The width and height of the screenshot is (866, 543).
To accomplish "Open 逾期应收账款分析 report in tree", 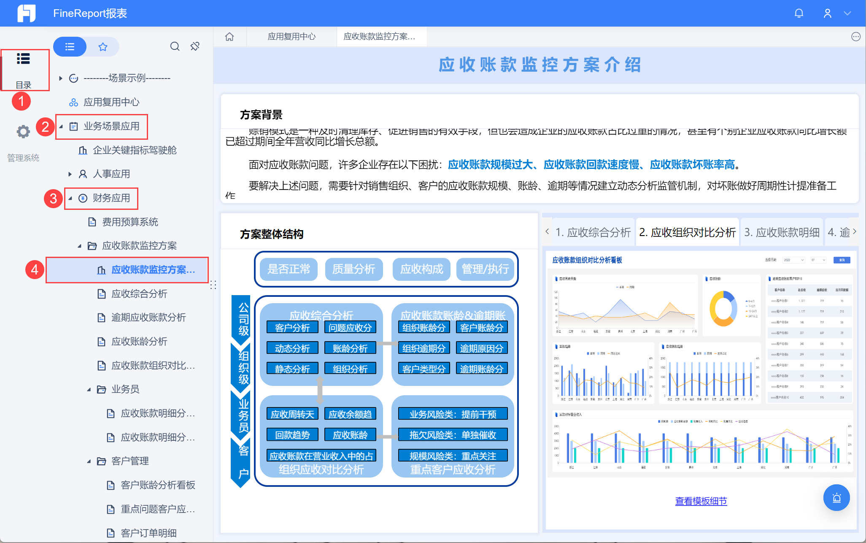I will pos(148,318).
